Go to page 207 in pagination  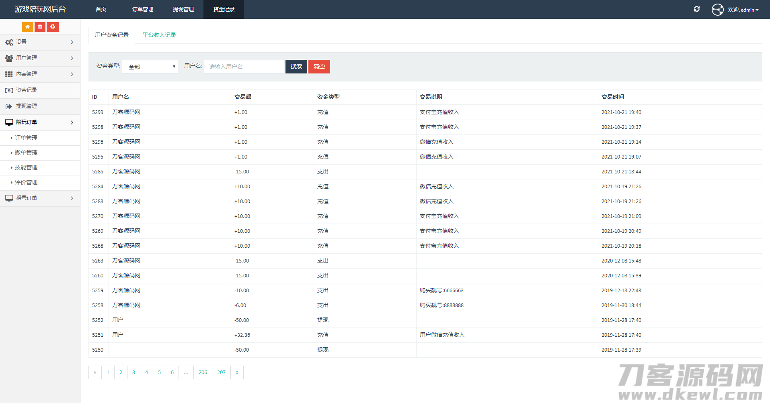[221, 372]
